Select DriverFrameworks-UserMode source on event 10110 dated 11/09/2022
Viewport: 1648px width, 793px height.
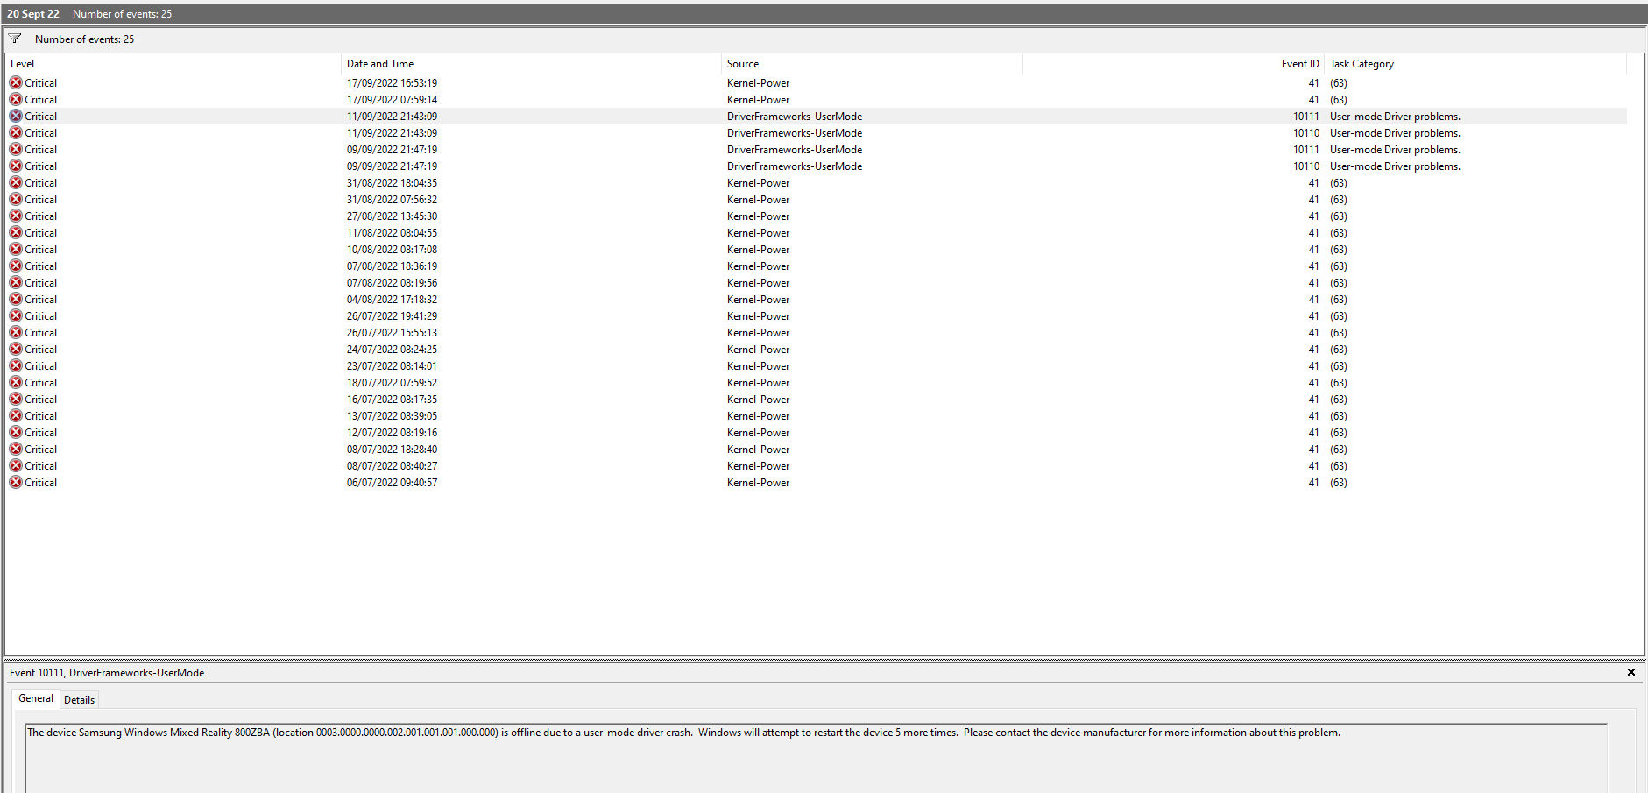[795, 133]
